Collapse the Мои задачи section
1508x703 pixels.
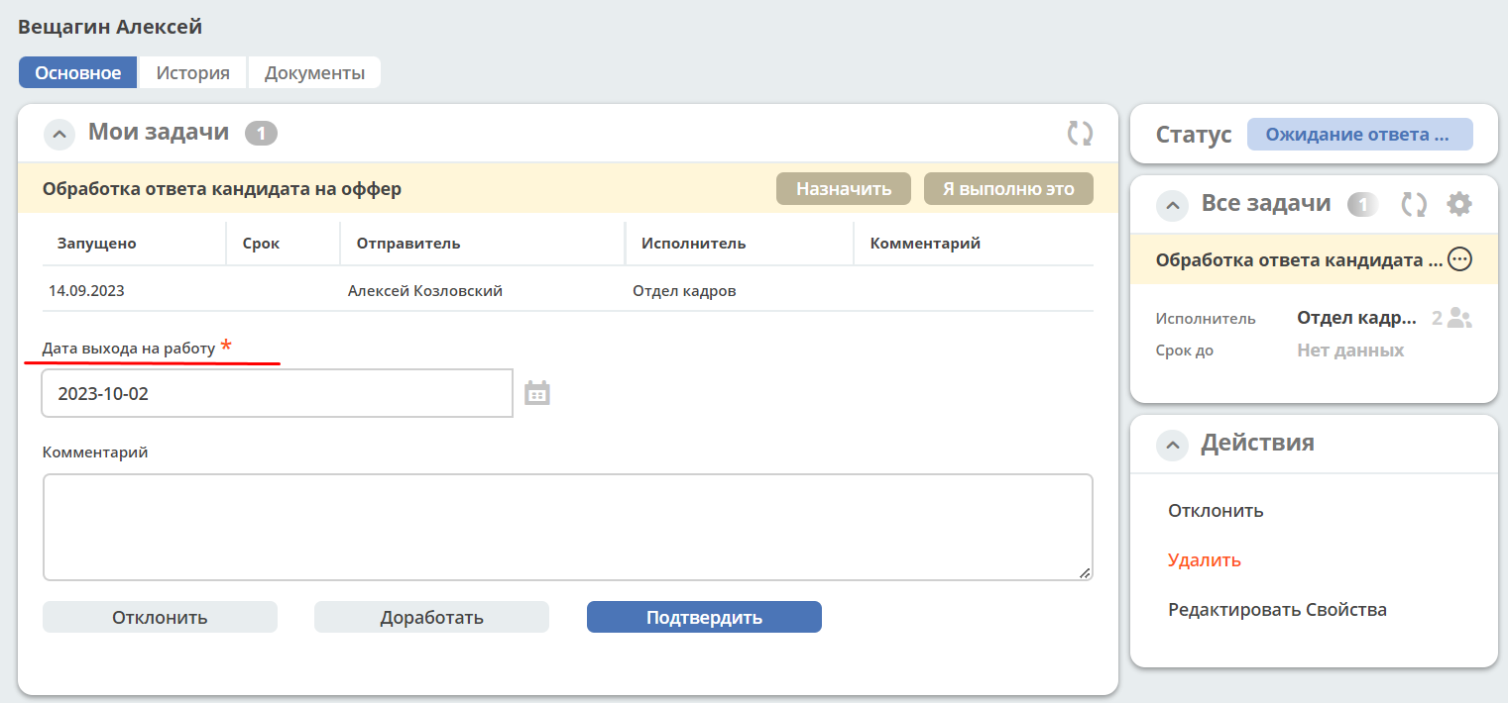[x=59, y=134]
